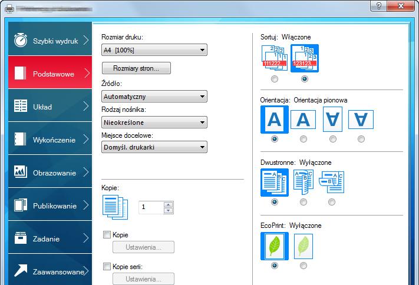The image size is (419, 285).
Task: Open the Miejsce docelowe dropdown
Action: coord(154,147)
